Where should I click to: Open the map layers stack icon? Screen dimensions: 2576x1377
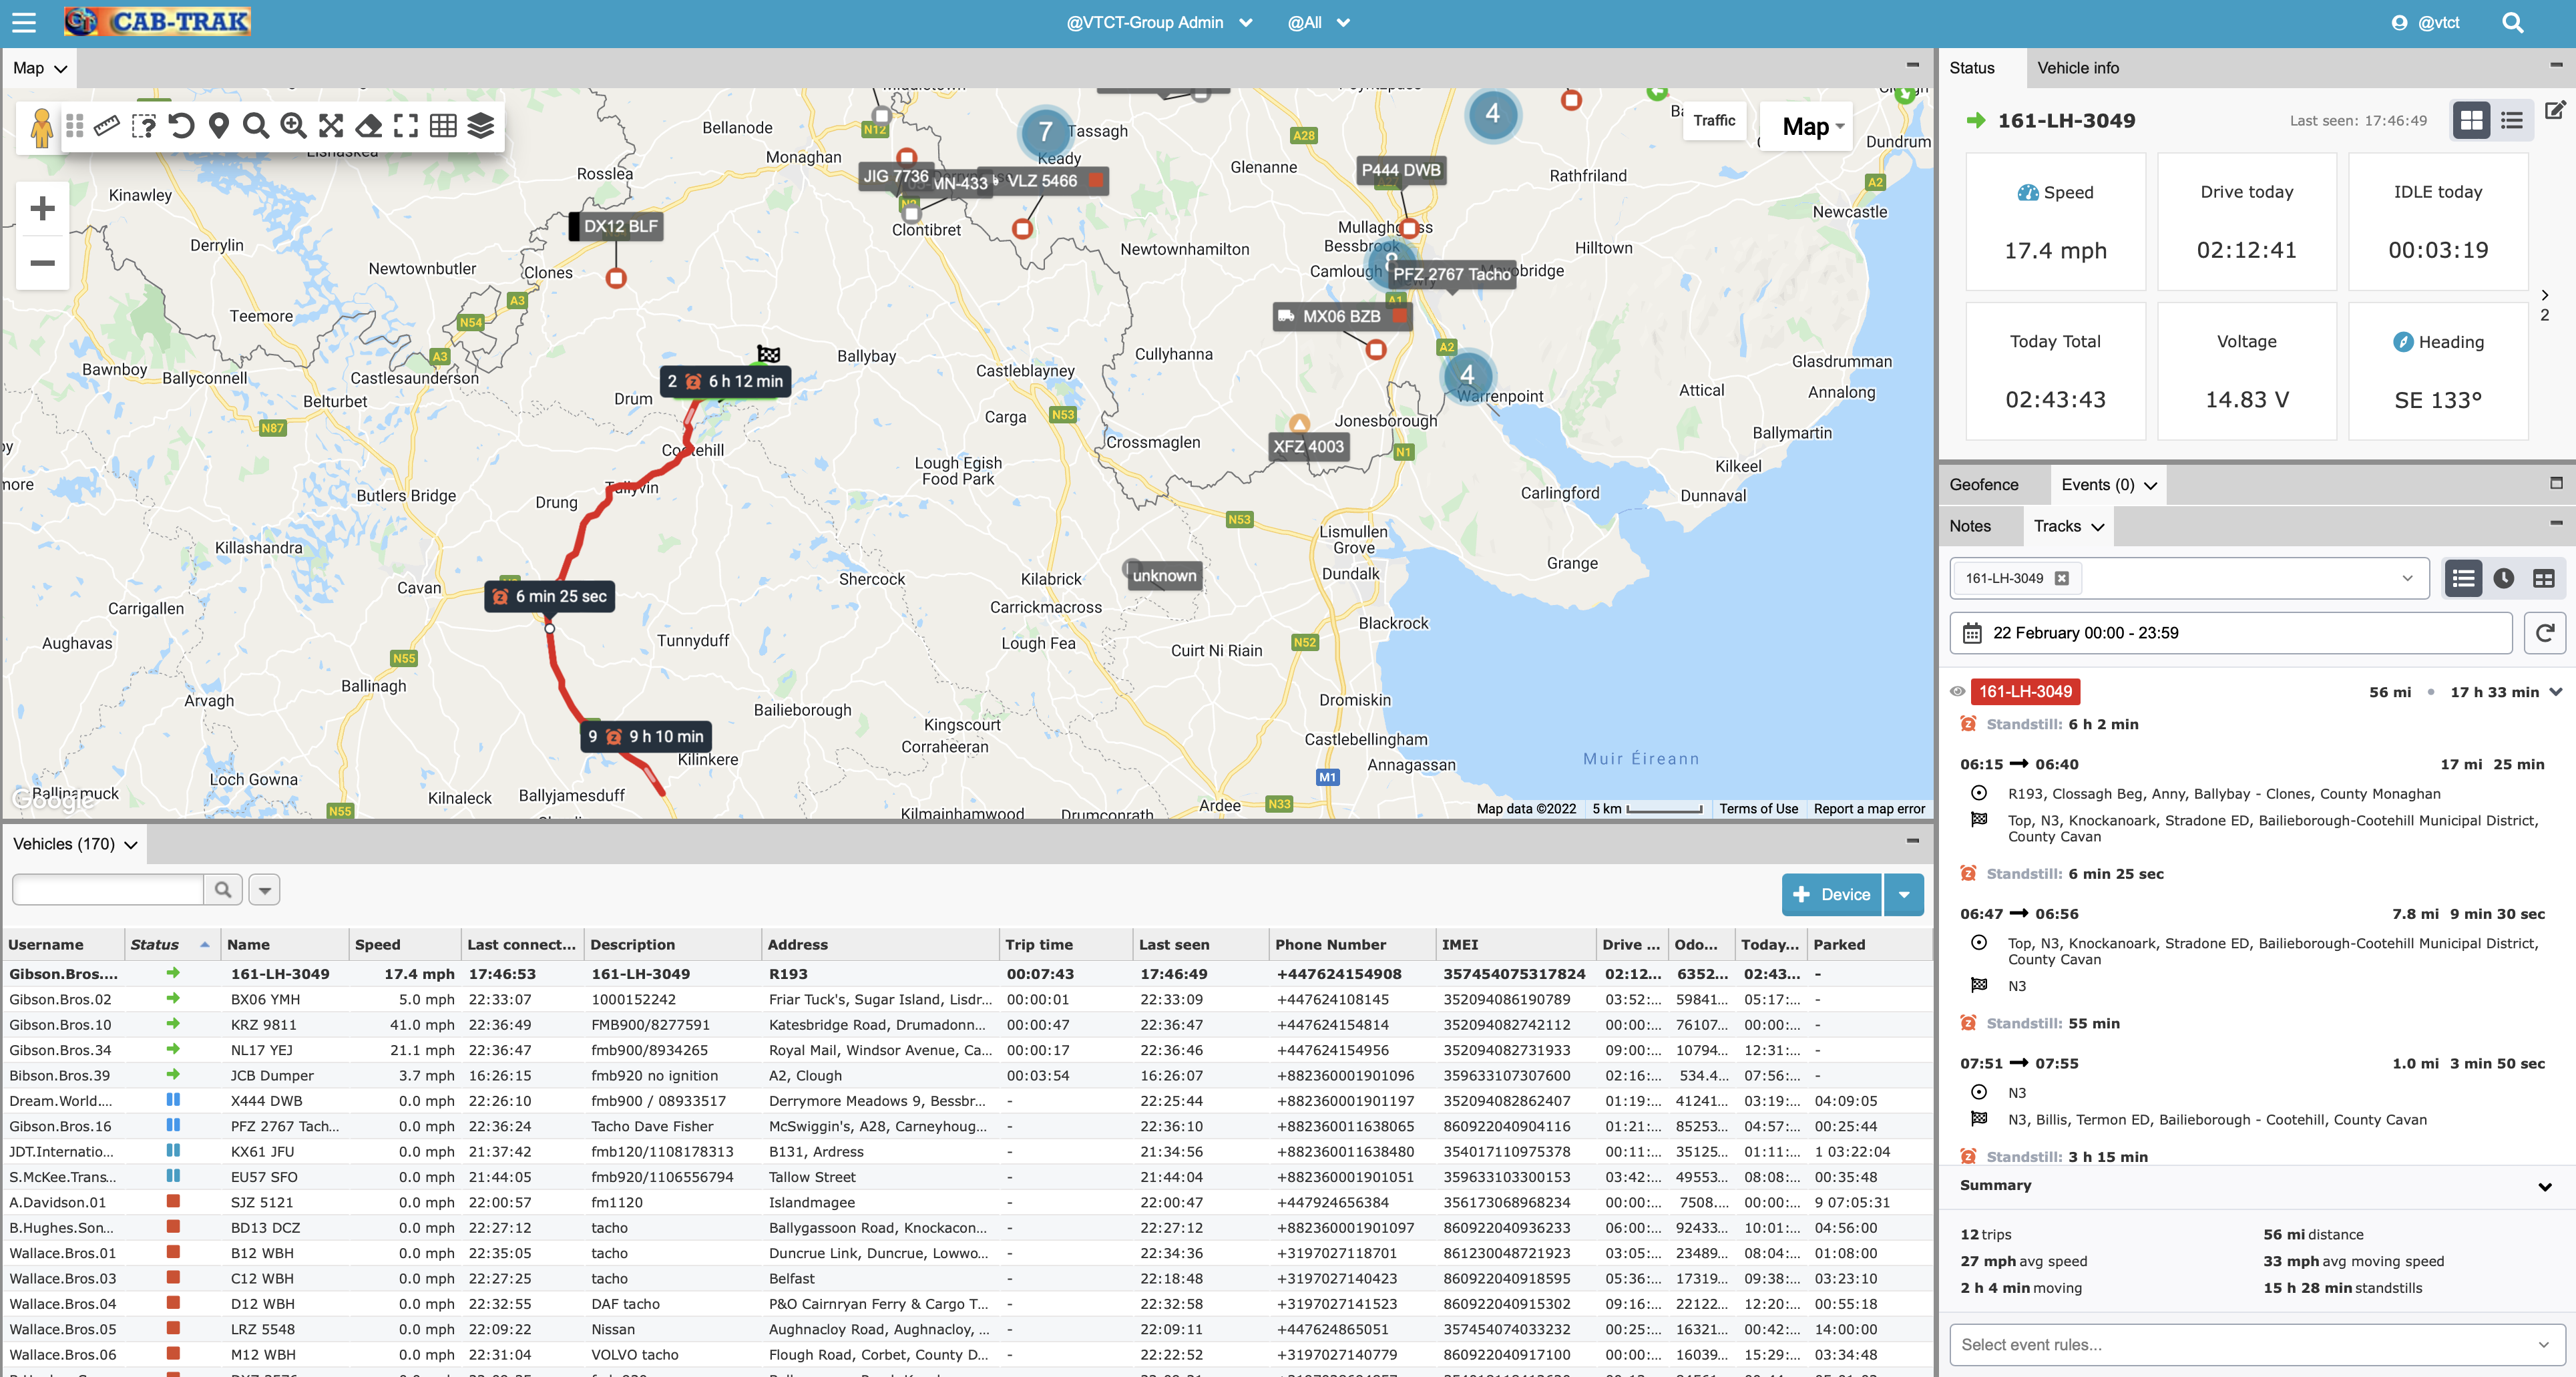click(x=481, y=126)
